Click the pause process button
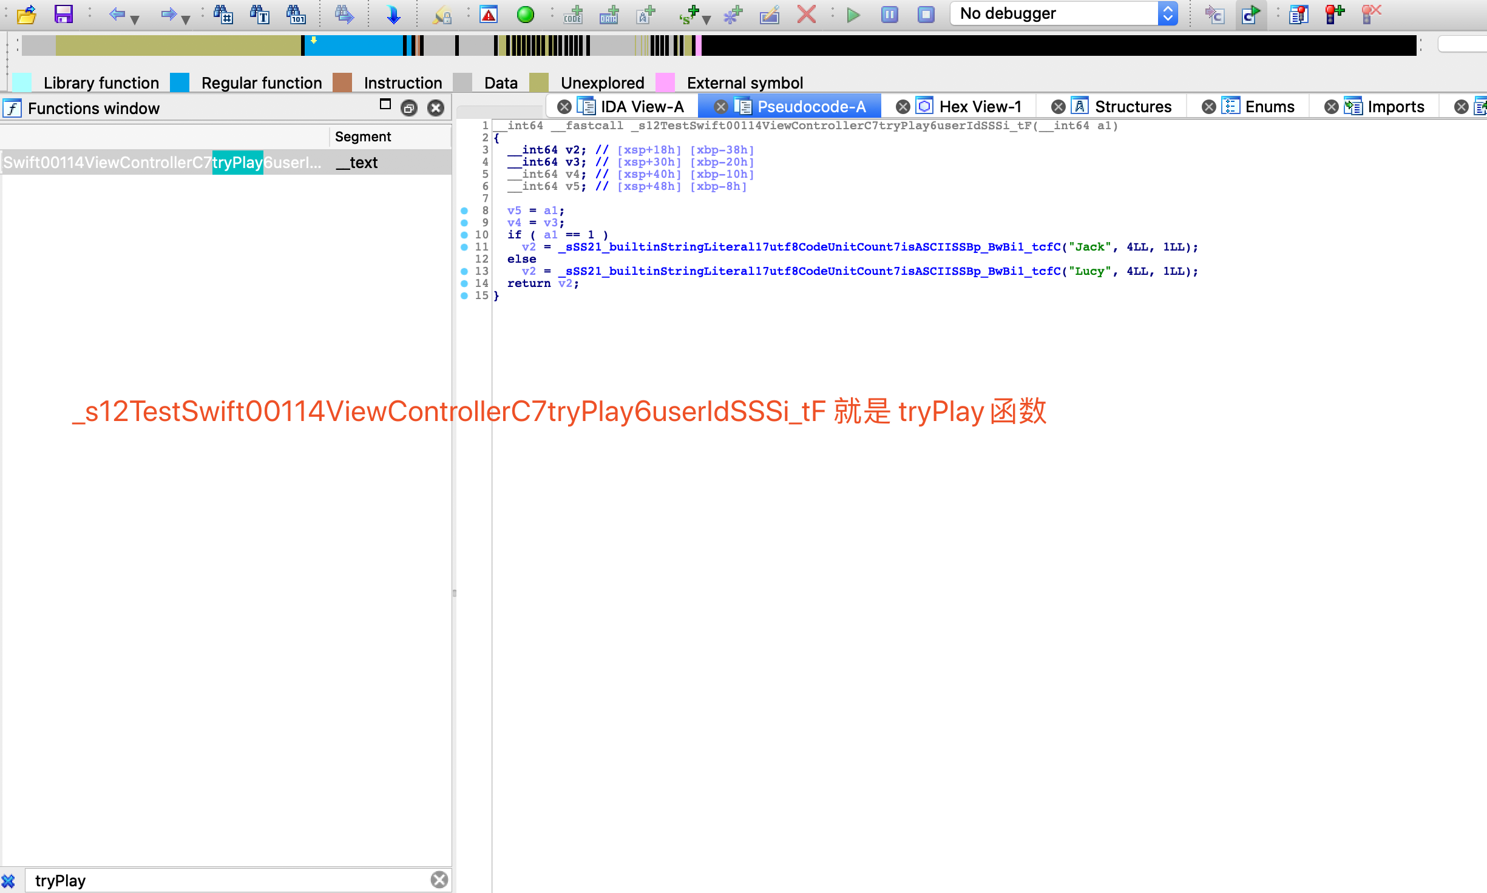 pos(889,13)
